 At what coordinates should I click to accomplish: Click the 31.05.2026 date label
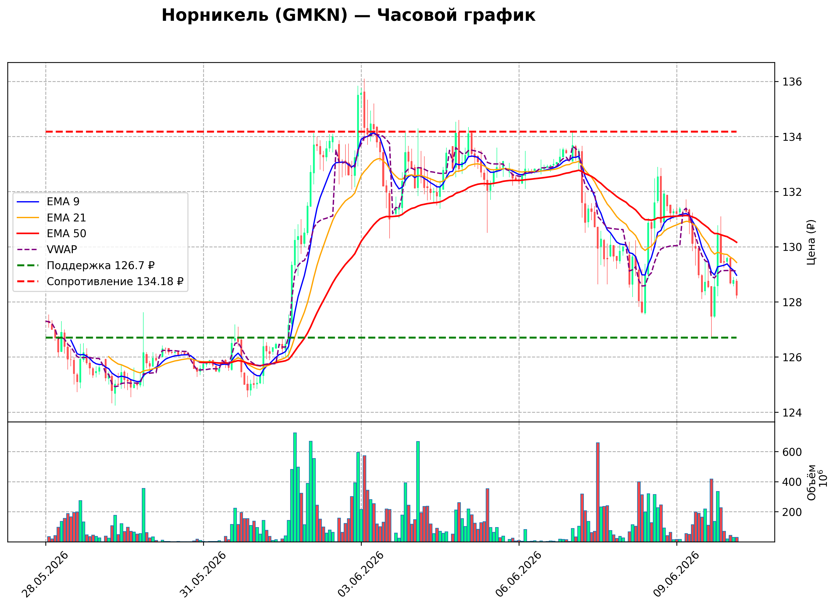(x=203, y=575)
